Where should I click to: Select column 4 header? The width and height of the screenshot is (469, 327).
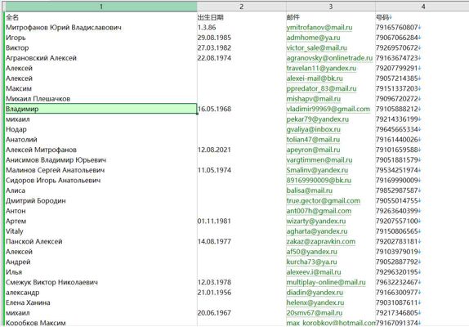[422, 7]
